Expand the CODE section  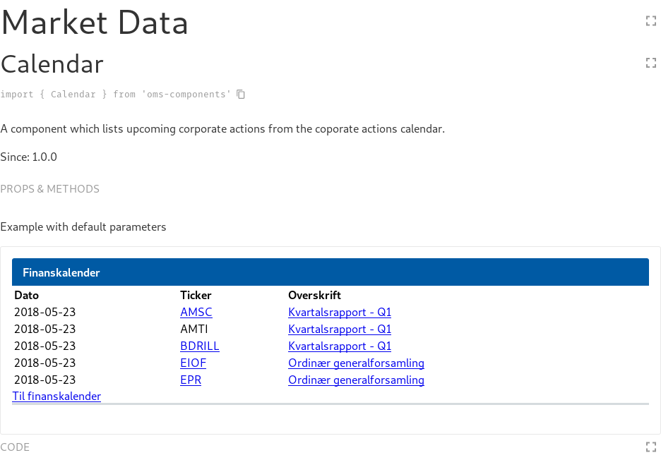[x=15, y=447]
